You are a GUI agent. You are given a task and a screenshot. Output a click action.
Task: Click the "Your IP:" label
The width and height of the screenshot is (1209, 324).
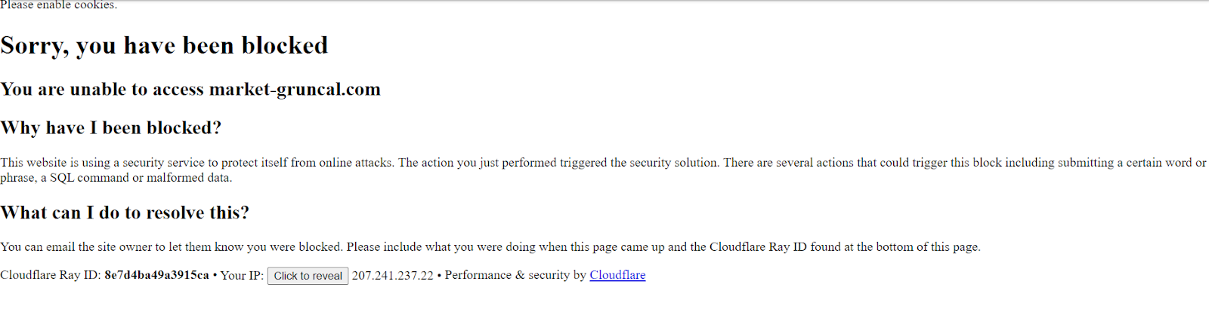[242, 276]
